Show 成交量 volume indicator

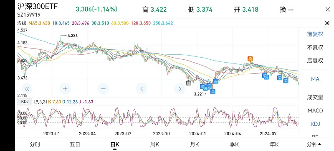click(x=315, y=97)
